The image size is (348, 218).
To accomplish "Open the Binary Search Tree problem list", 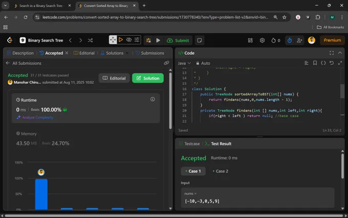I will tap(41, 40).
